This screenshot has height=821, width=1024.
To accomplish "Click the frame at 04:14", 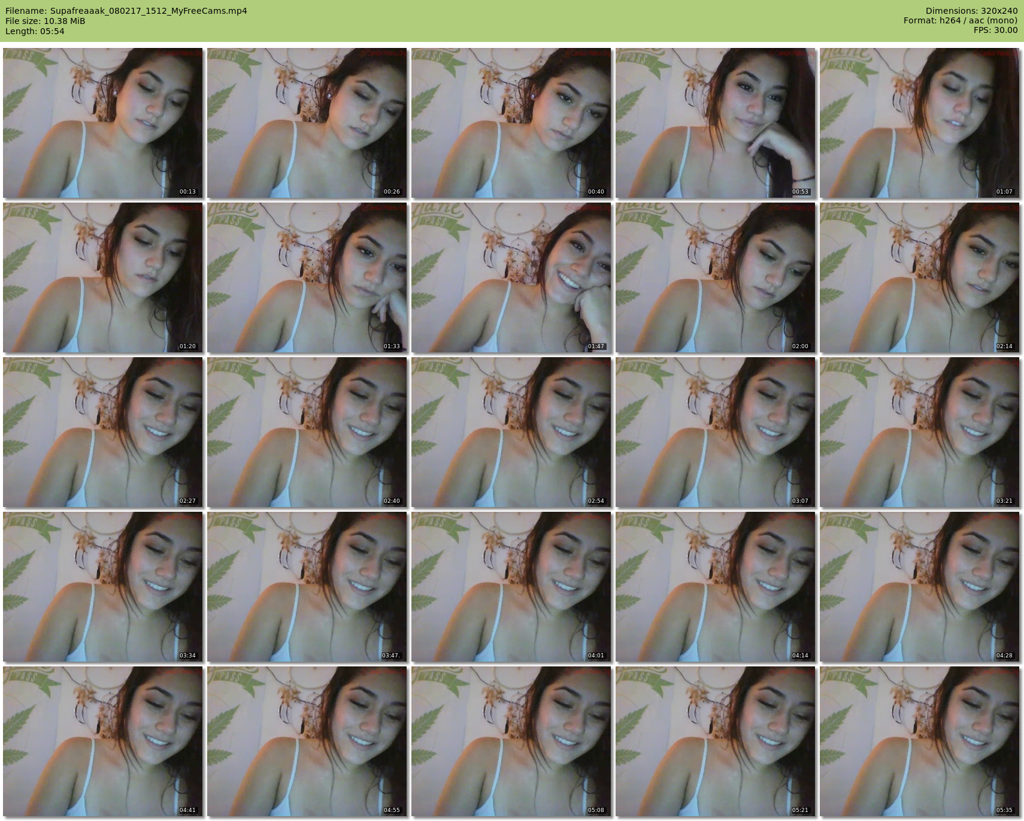I will pyautogui.click(x=715, y=587).
